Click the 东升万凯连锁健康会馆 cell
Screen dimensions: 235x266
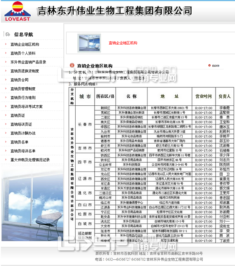(131, 188)
